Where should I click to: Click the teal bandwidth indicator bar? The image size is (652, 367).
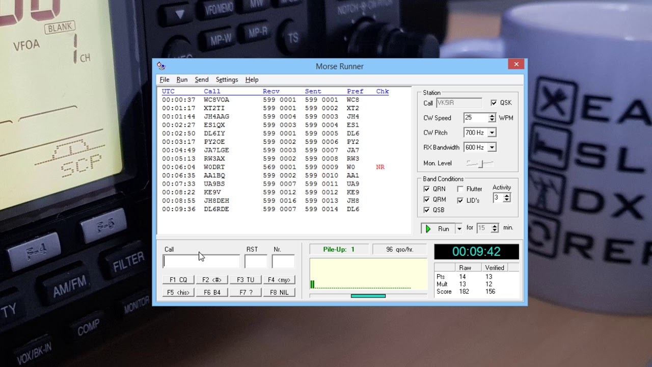368,296
